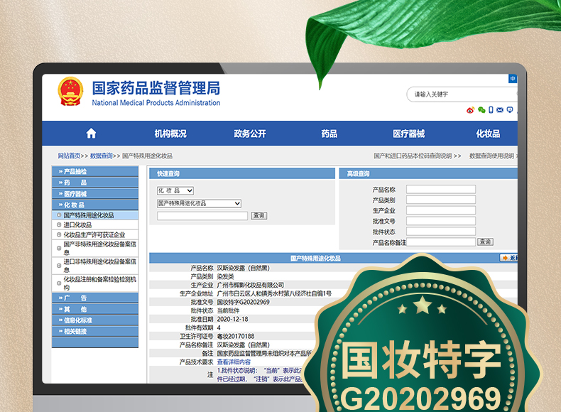
Task: Click 网站首页 breadcrumb link
Action: coord(69,156)
